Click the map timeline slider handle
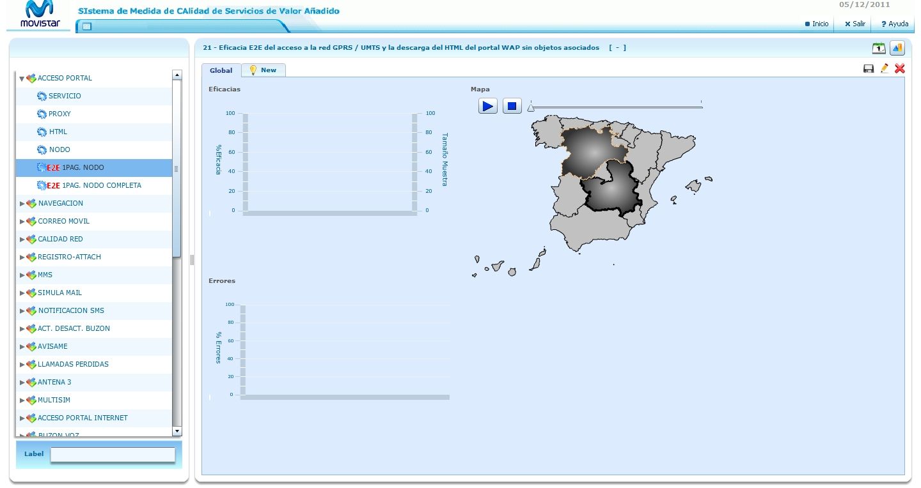Screen dimensions: 921x488 click(531, 109)
